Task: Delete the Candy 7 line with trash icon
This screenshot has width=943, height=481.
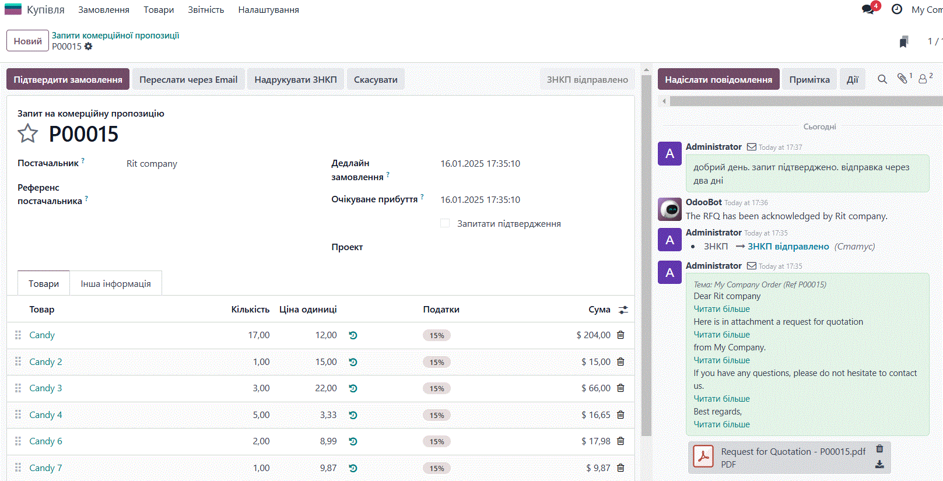Action: pyautogui.click(x=621, y=468)
